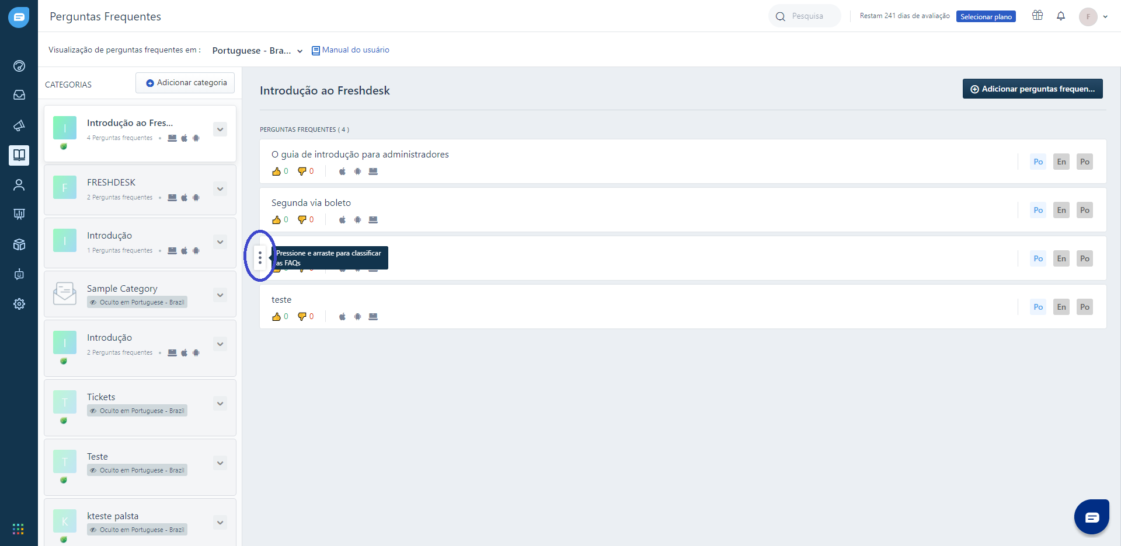Click thumbs up on 'Segunda via boleto'
Screen dimensions: 1121x546
click(x=276, y=219)
